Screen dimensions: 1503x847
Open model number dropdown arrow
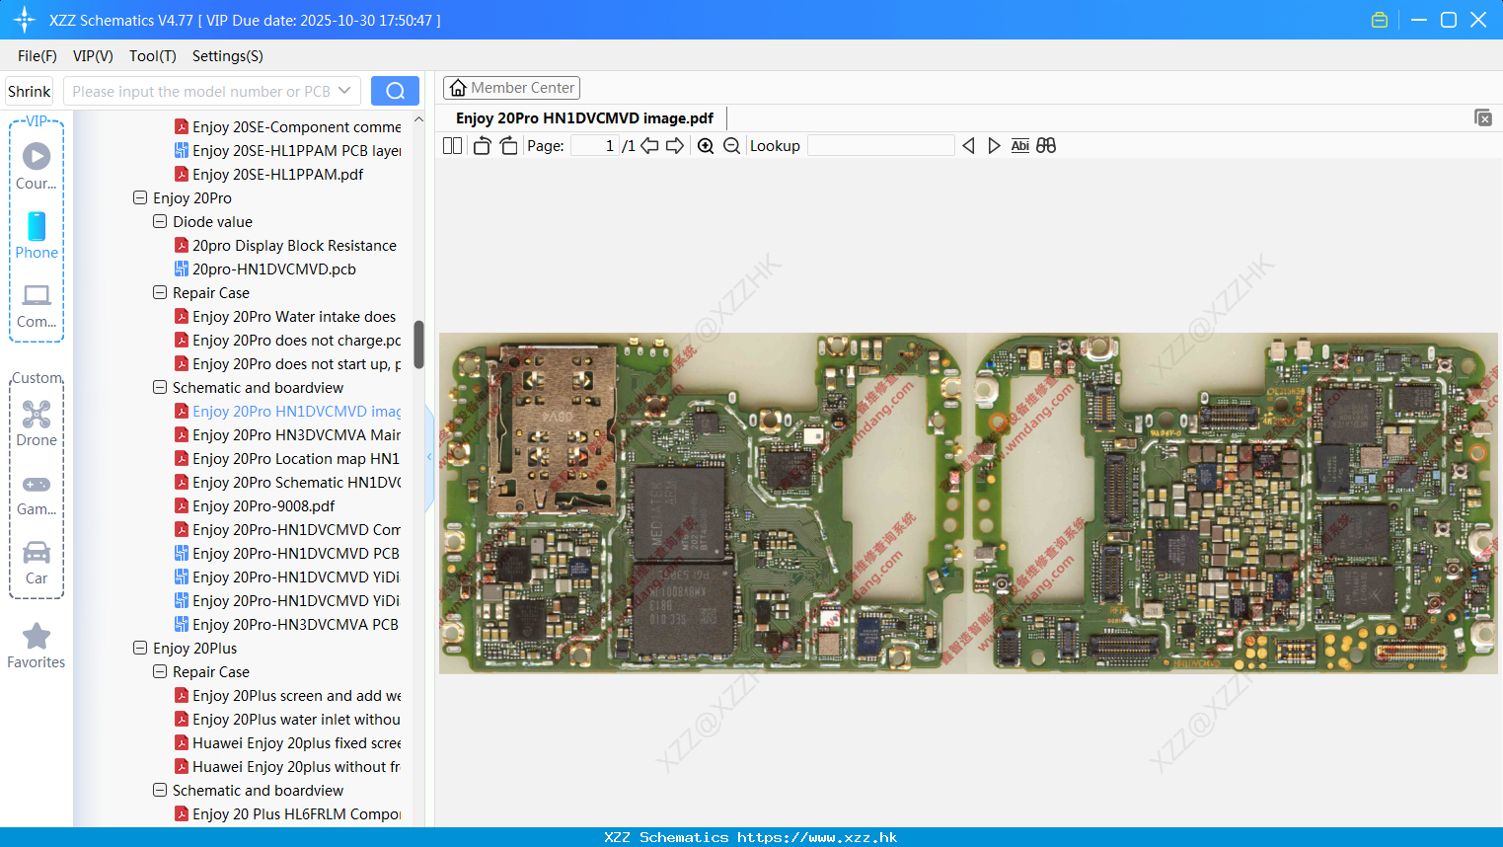tap(344, 91)
